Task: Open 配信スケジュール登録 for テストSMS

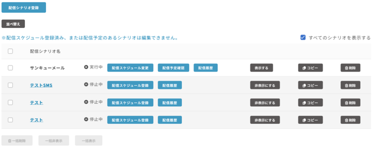Action: (x=130, y=85)
